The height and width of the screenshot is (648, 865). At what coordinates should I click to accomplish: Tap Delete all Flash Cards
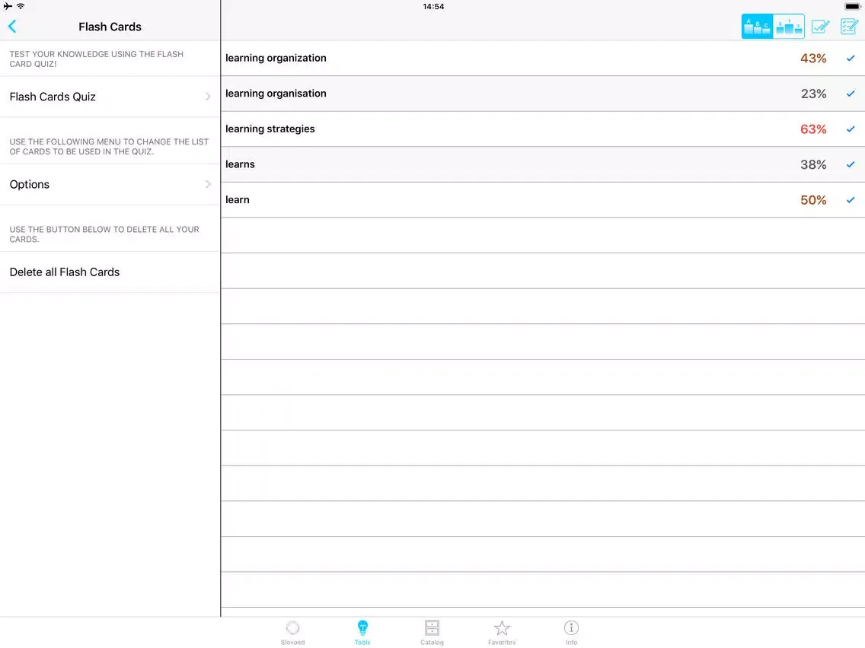[x=110, y=272]
